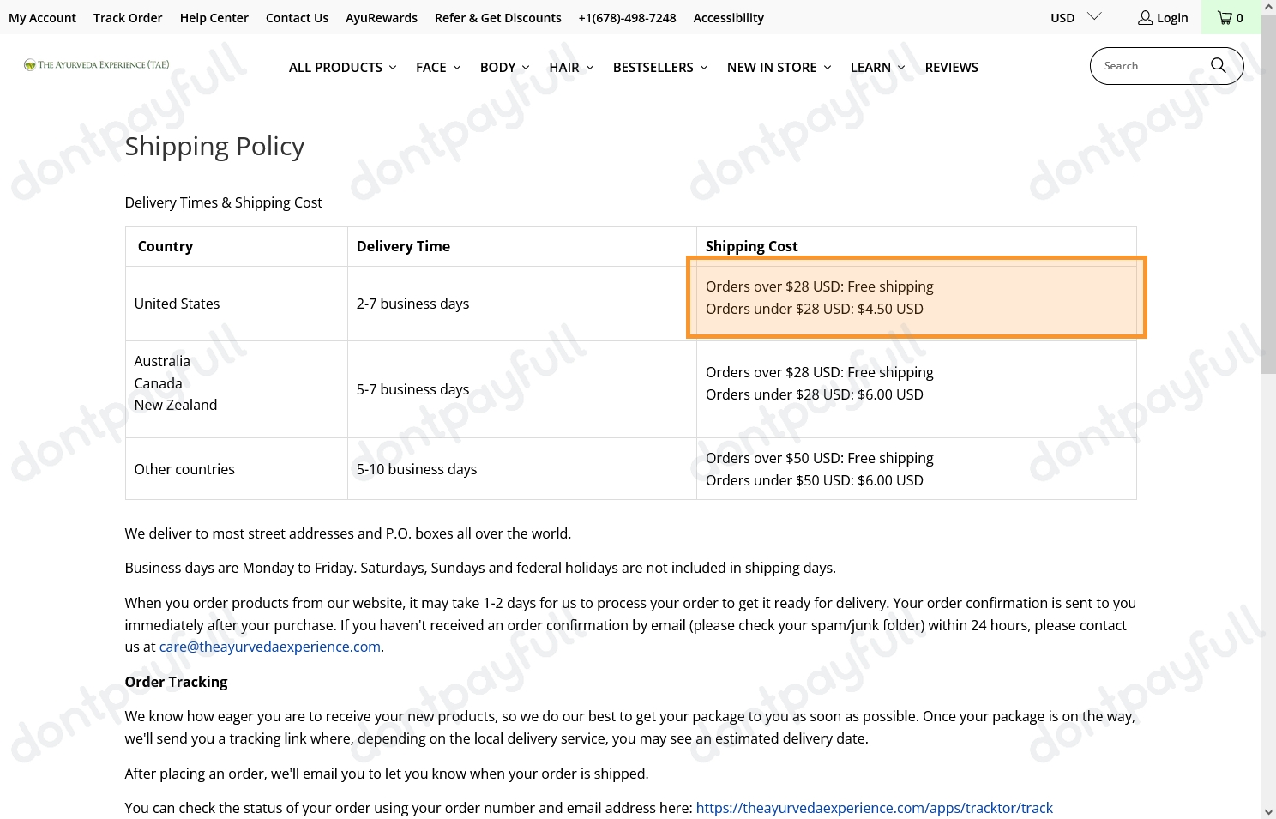Image resolution: width=1276 pixels, height=819 pixels.
Task: Open the tracktor order tracking link
Action: [x=874, y=808]
